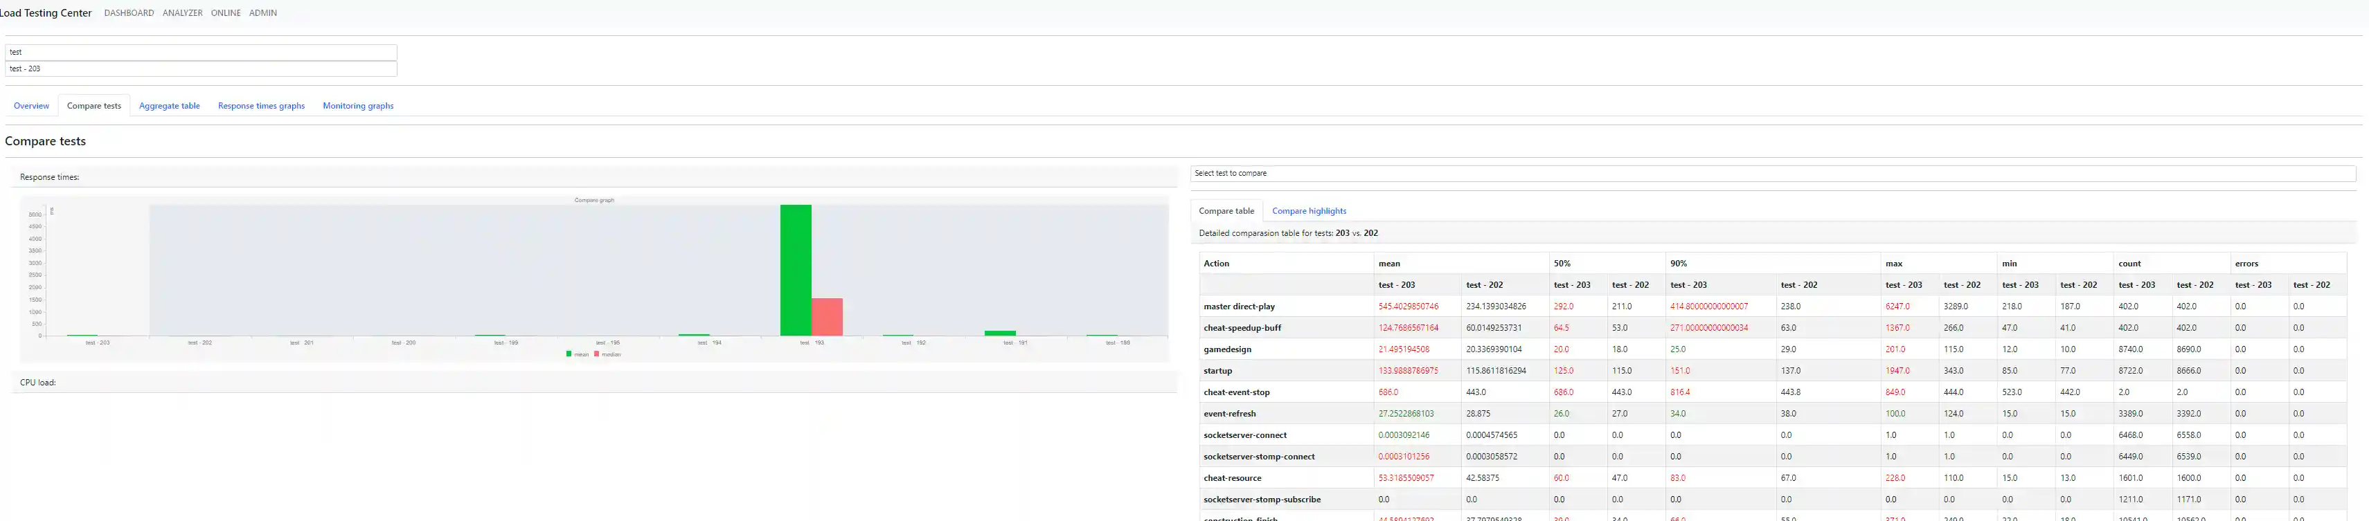
Task: Open the ANALYZER navigation item
Action: tap(182, 13)
